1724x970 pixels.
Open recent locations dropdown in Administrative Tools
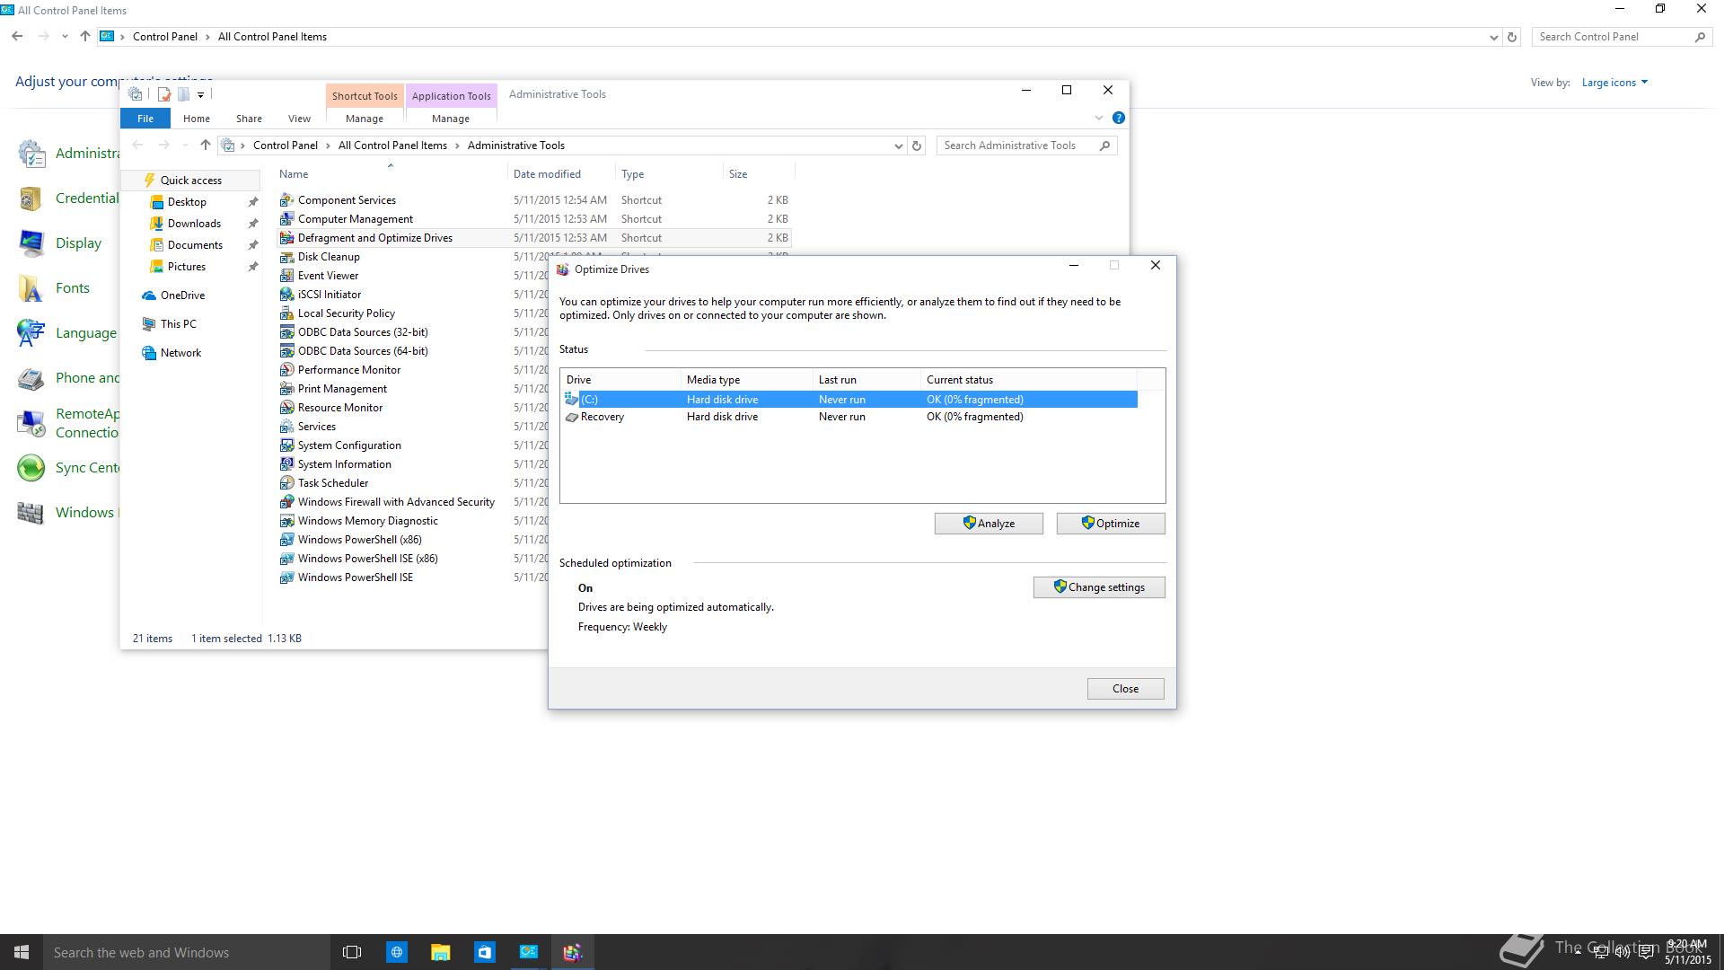(185, 145)
